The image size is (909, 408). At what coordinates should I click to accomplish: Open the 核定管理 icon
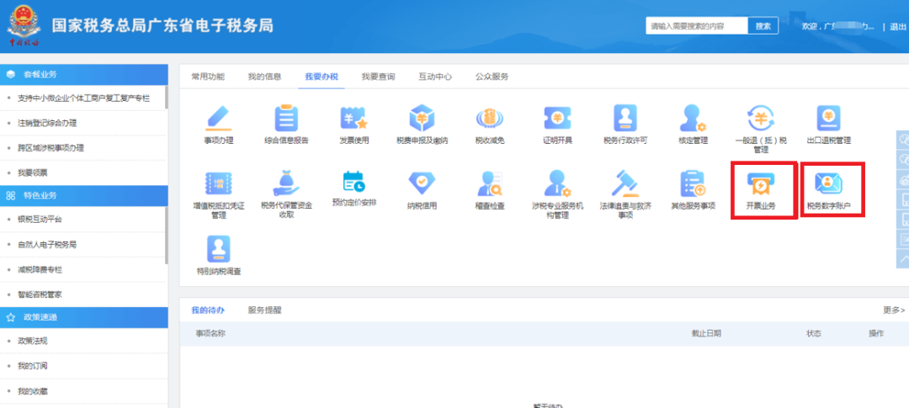coord(693,119)
